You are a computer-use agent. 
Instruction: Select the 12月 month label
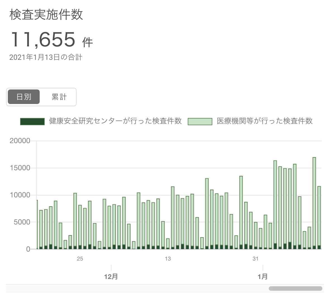pos(111,277)
